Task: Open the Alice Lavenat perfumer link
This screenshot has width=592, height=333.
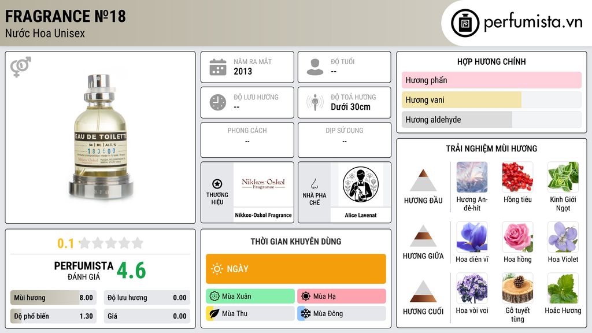Action: click(361, 215)
